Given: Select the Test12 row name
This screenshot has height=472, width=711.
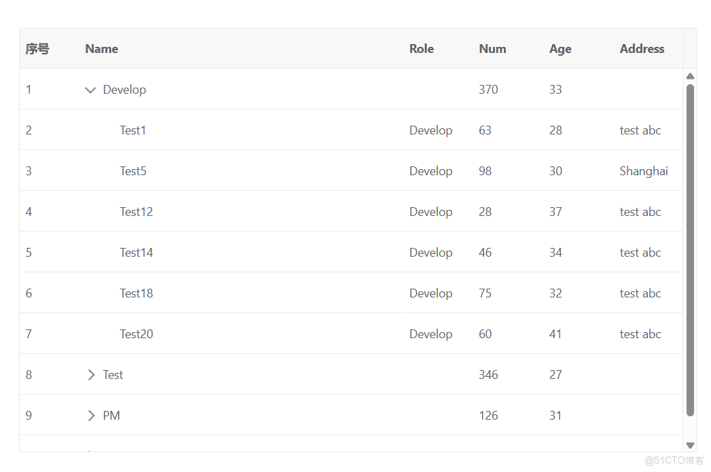Looking at the screenshot, I should [x=136, y=212].
